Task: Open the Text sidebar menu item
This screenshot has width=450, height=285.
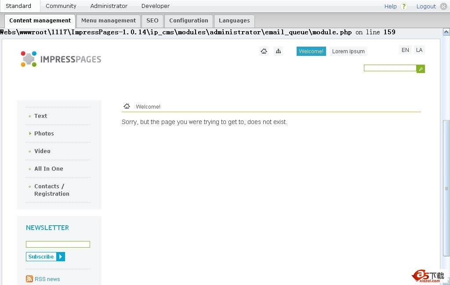Action: pyautogui.click(x=40, y=116)
